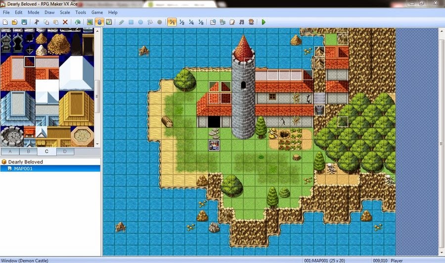Set map zoom scale to 1/2
The height and width of the screenshot is (263, 445).
click(181, 22)
